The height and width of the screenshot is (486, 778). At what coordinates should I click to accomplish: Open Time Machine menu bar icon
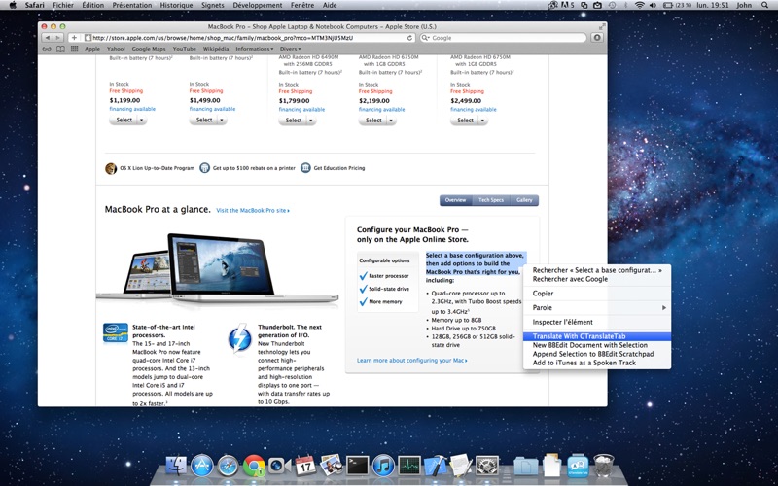[613, 5]
